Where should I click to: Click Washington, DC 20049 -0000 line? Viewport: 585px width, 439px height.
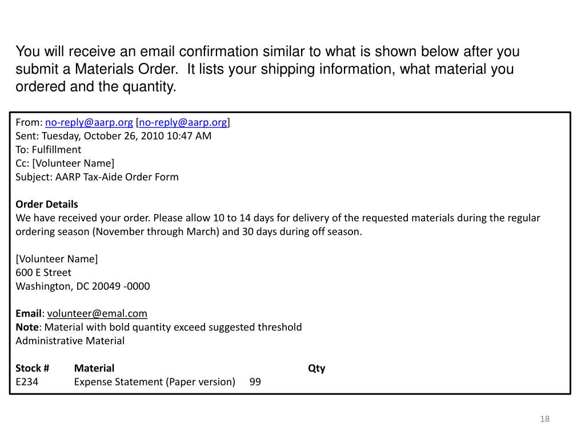click(82, 286)
